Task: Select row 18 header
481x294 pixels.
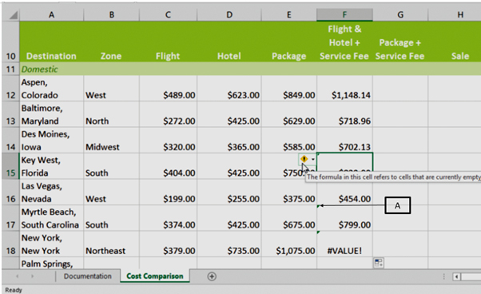Action: coord(10,244)
